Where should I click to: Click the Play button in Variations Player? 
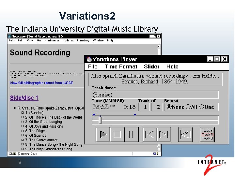coord(103,134)
